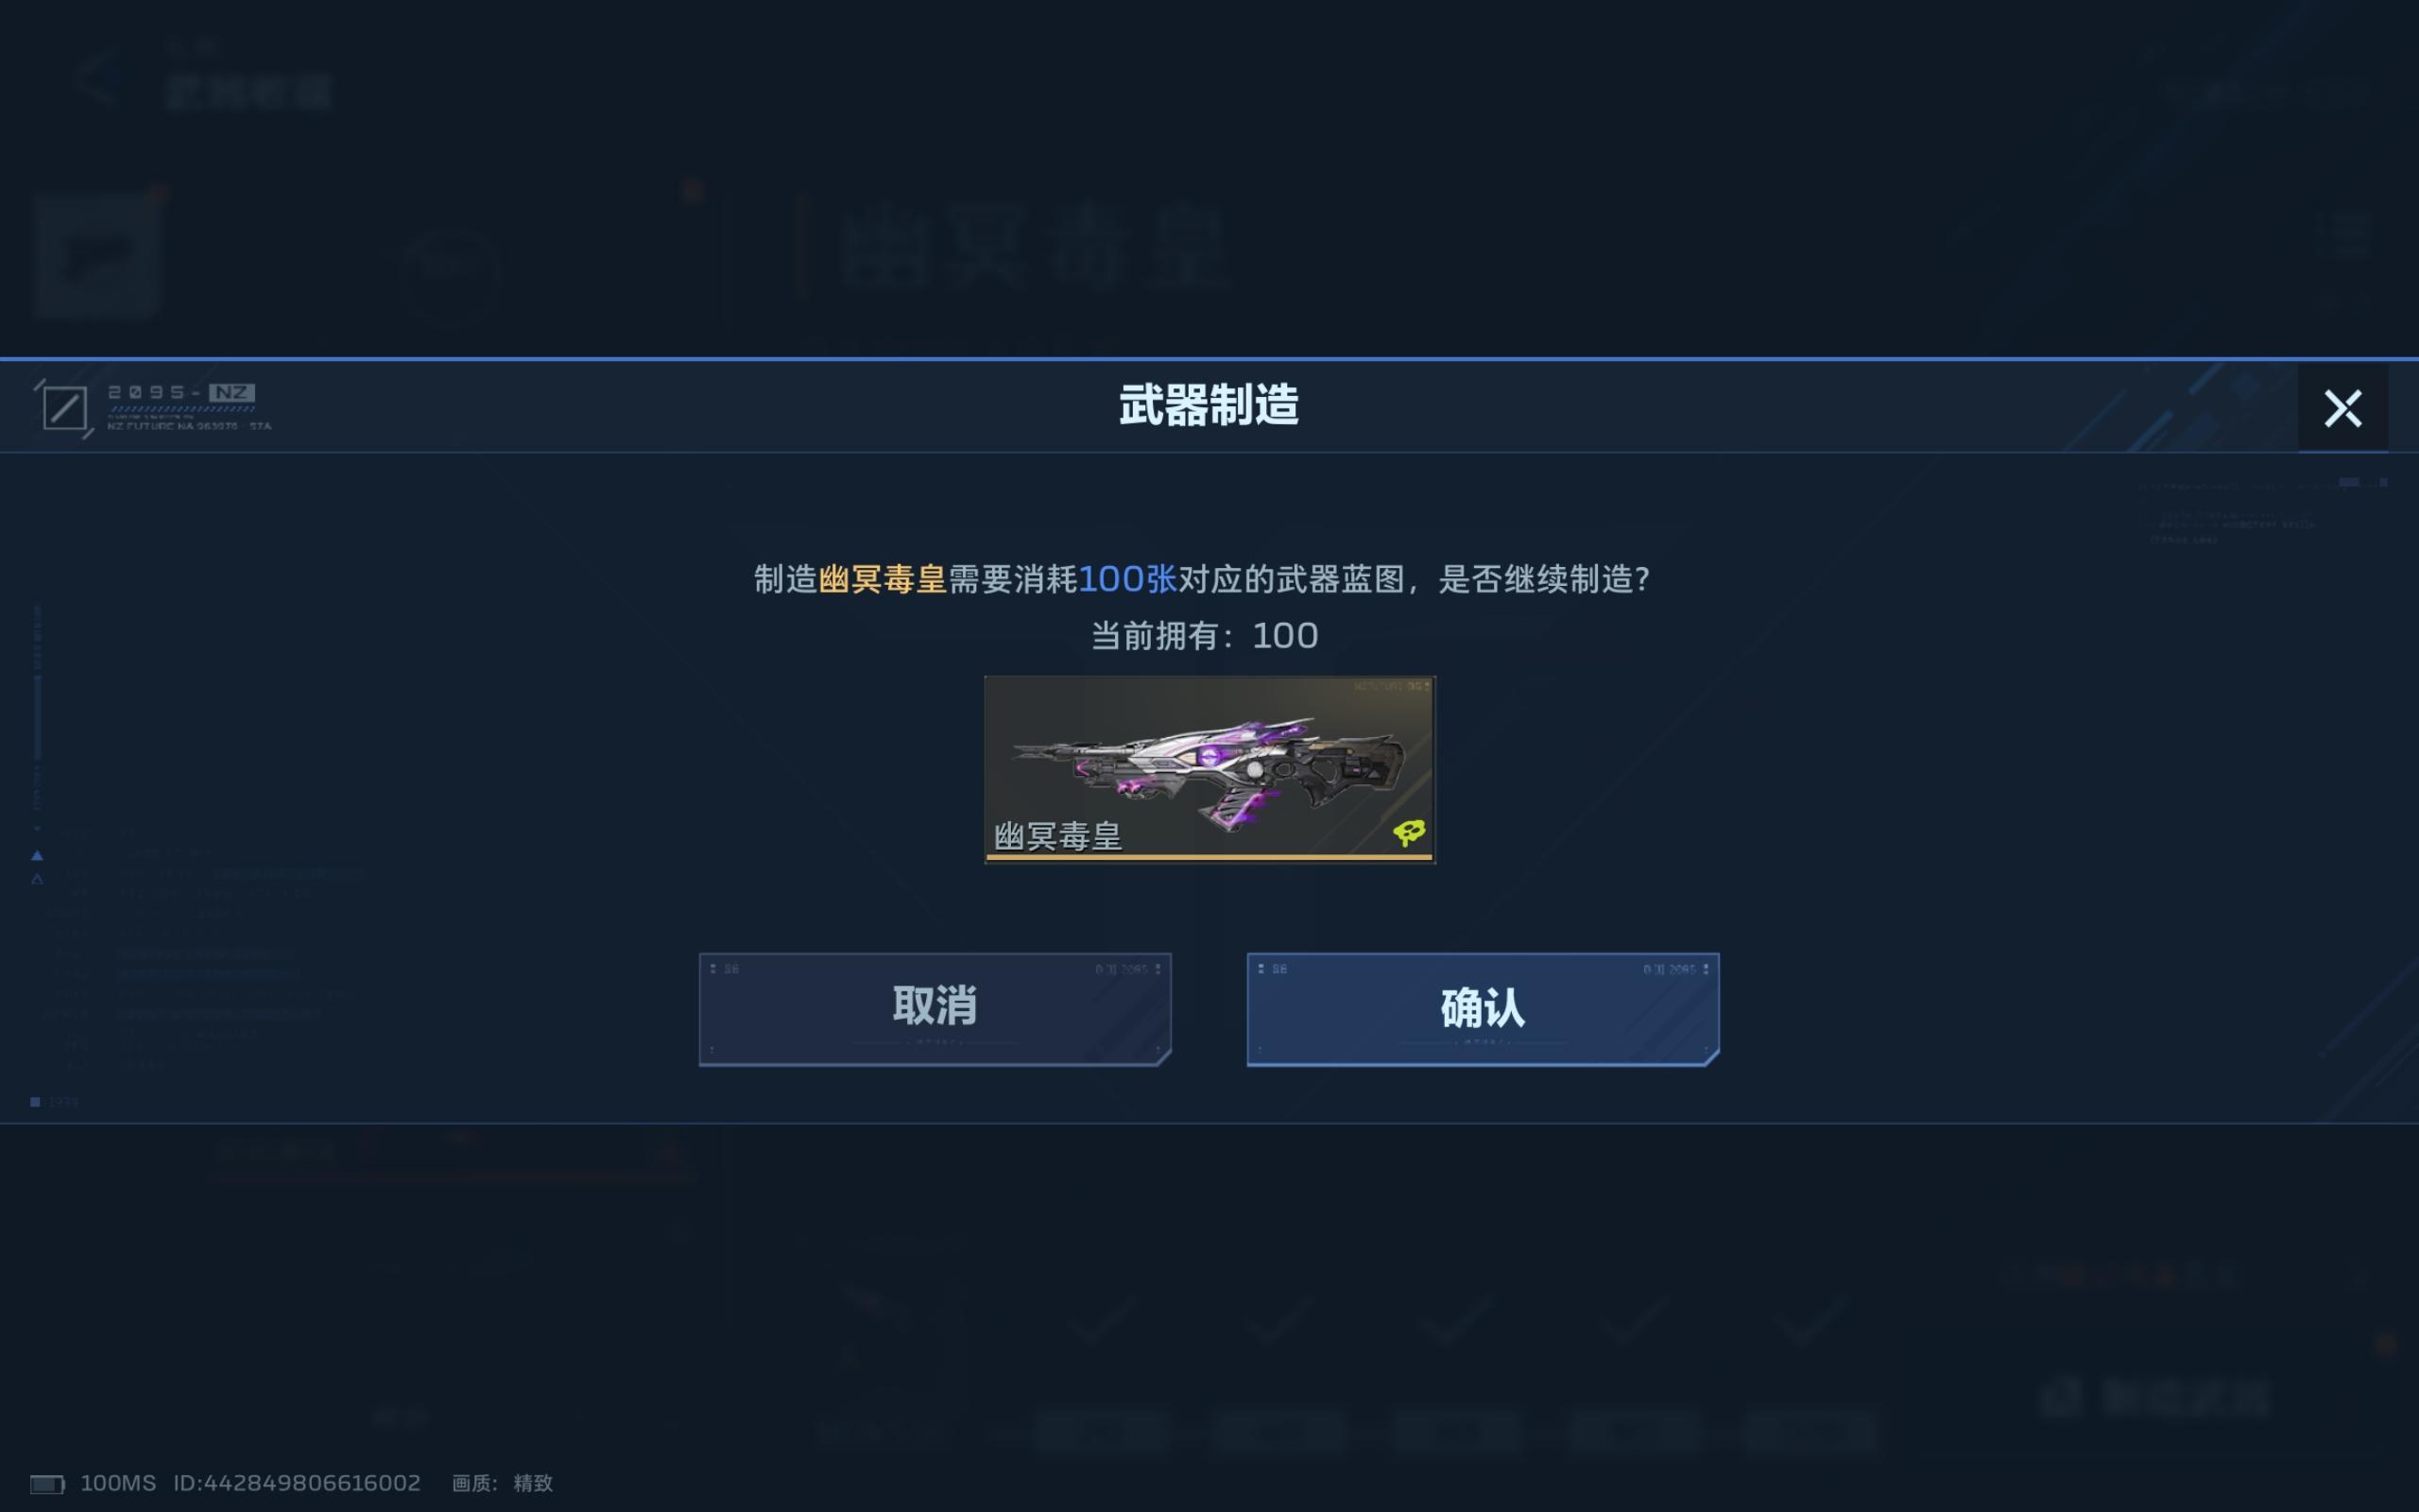Click the green toxic icon on weapon card
The image size is (2419, 1512).
[1409, 832]
